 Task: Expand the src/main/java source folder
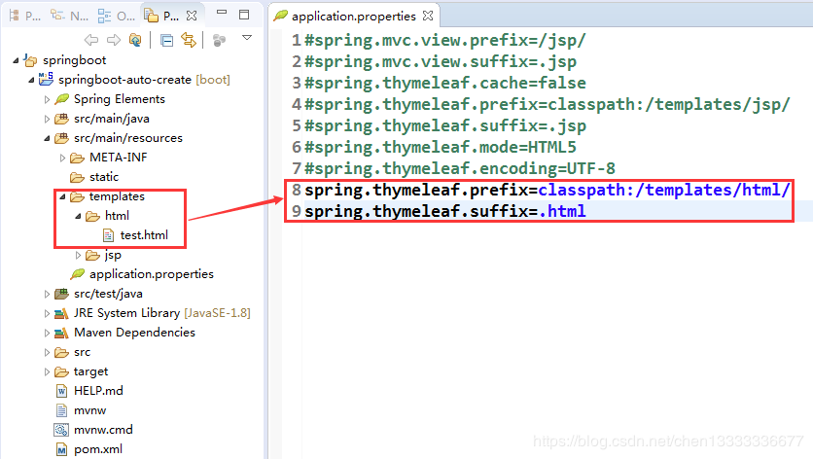[48, 119]
